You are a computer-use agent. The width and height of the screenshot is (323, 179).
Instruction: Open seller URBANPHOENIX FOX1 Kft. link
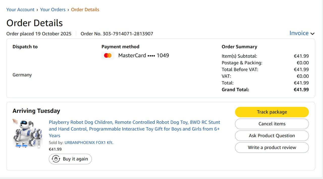(x=89, y=142)
